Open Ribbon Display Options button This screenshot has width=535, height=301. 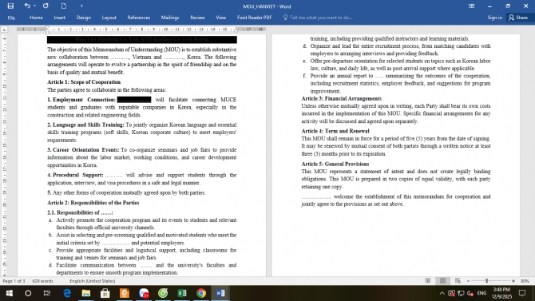(x=472, y=6)
